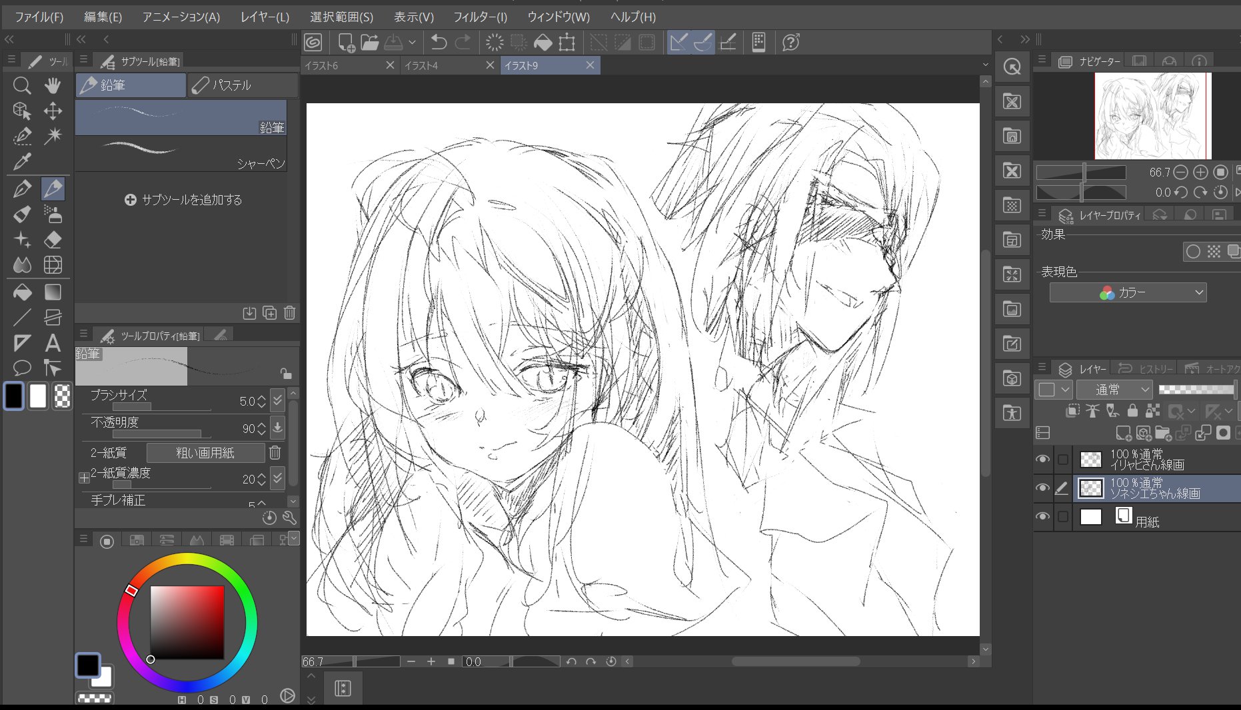Open the カラー expression color dropdown
This screenshot has height=710, width=1241.
(1128, 292)
